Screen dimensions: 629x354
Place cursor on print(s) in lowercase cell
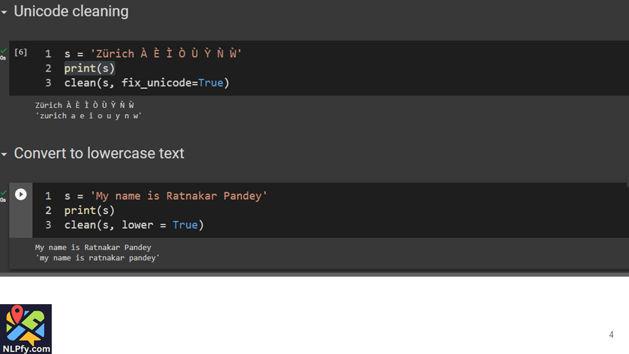point(89,210)
